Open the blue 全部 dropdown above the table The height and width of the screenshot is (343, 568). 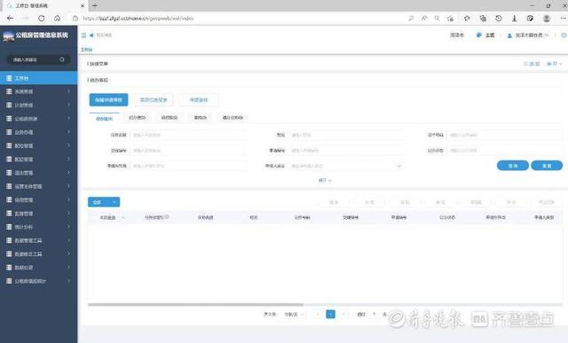coord(104,202)
